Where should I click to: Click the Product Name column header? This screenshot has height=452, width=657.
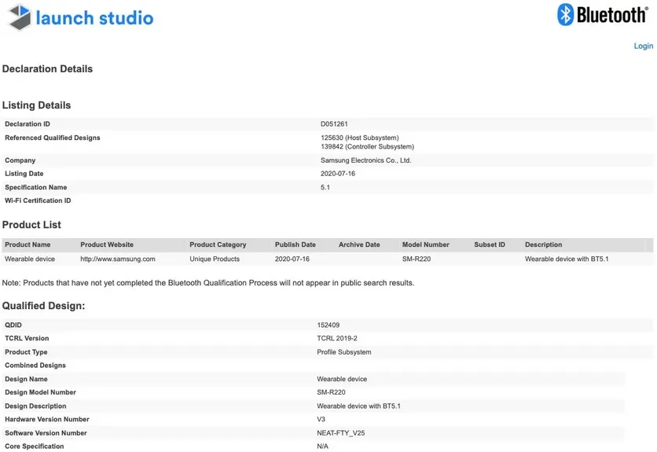click(x=28, y=244)
